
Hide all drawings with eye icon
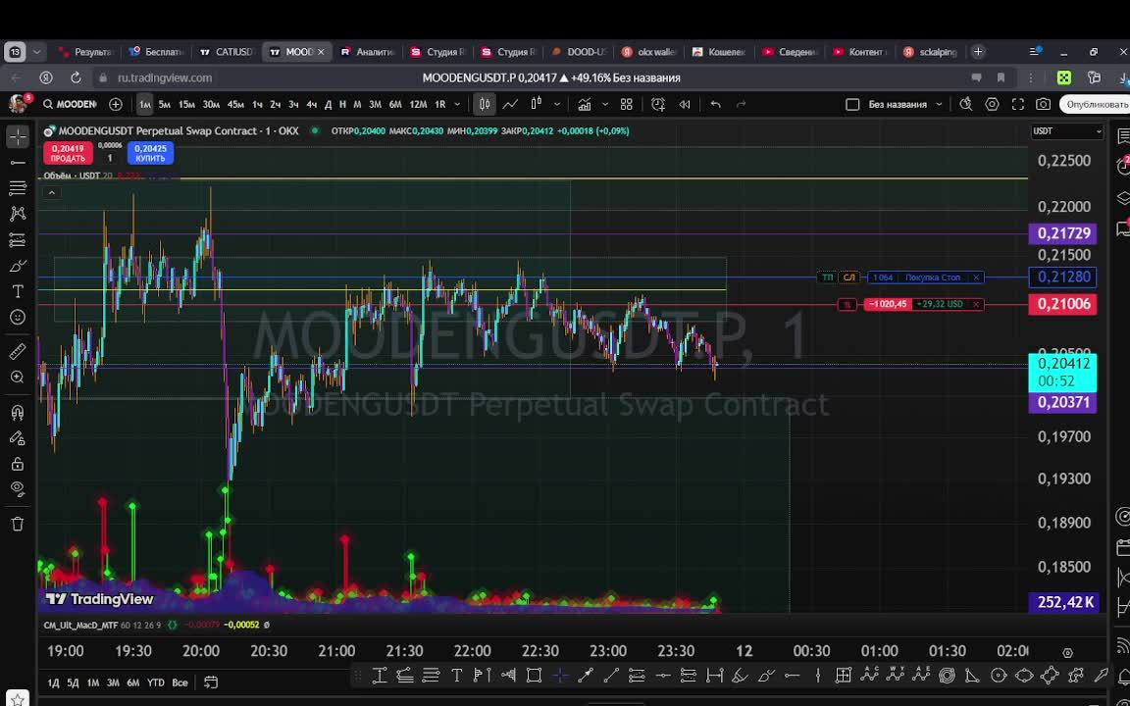18,489
